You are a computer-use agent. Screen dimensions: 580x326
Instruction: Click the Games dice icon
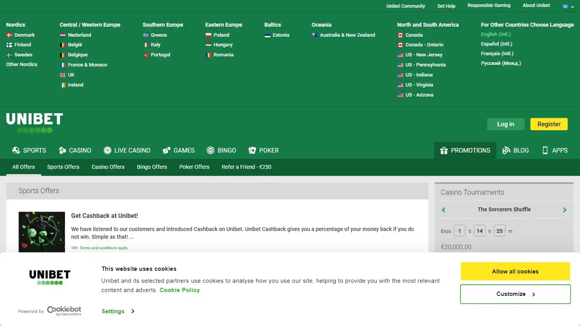coord(167,150)
